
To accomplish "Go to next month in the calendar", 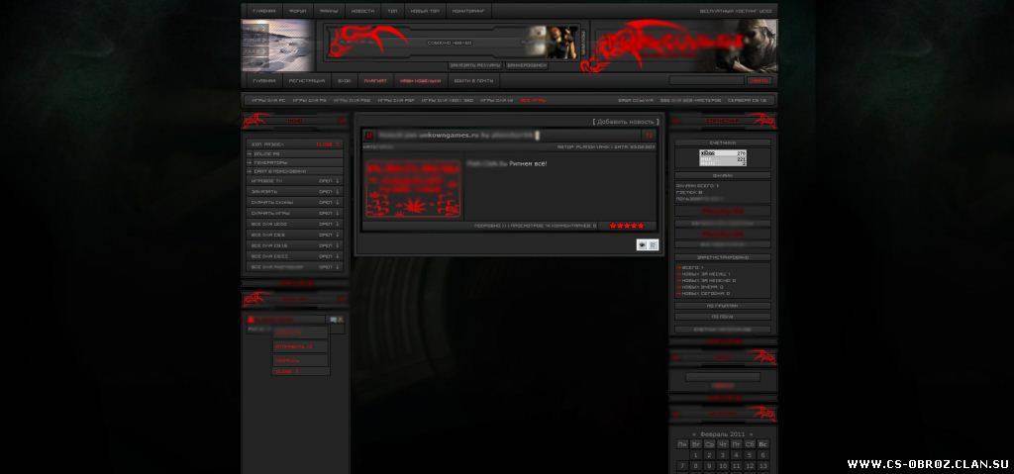I will point(752,434).
